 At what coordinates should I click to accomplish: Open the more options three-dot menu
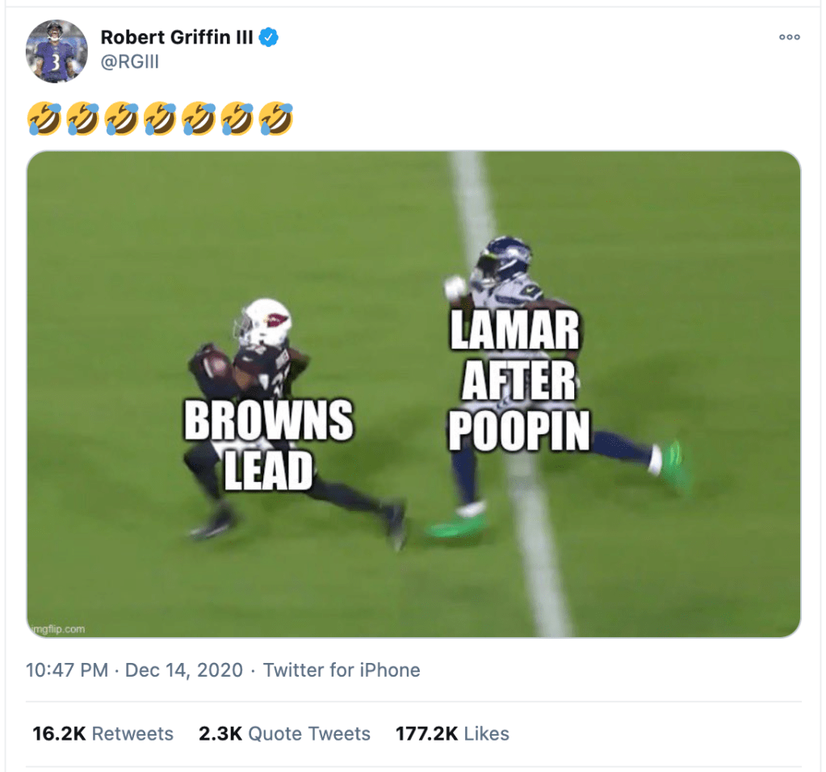[x=789, y=37]
